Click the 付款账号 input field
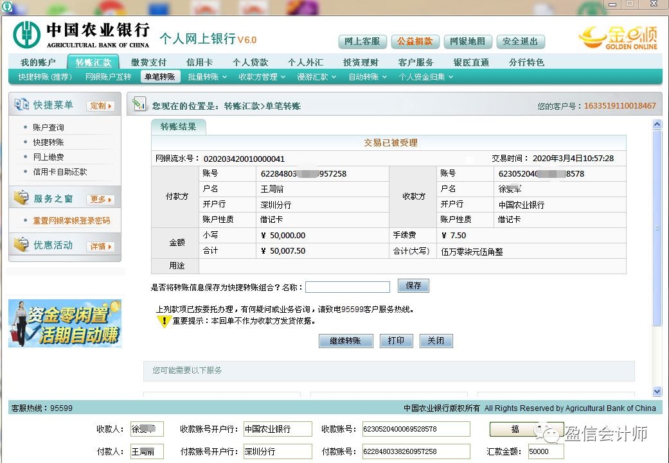Screen dimensions: 669x463 [416, 451]
